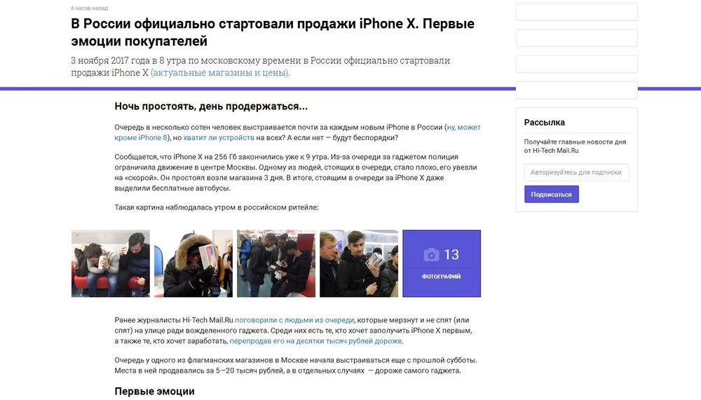Open first thumbnail of men sitting on red bench
701x400 pixels.
tap(111, 263)
